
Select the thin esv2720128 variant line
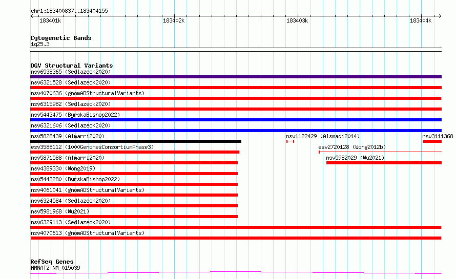[380, 152]
